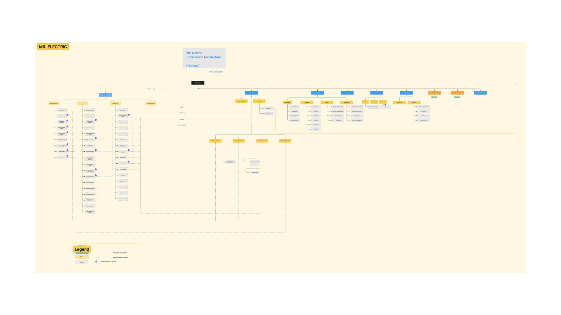561x315 pixels.
Task: Click the All Repair Services node
Action: tap(216, 141)
